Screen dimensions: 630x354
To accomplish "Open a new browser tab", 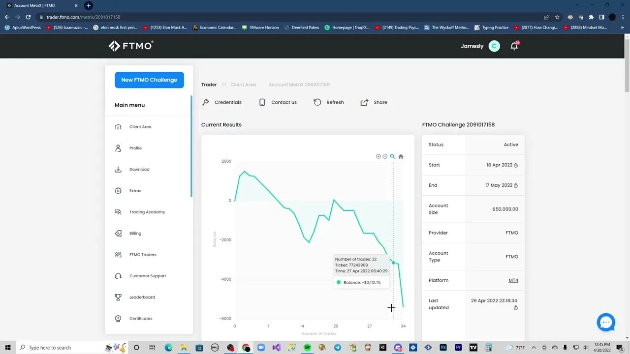I will 89,5.
